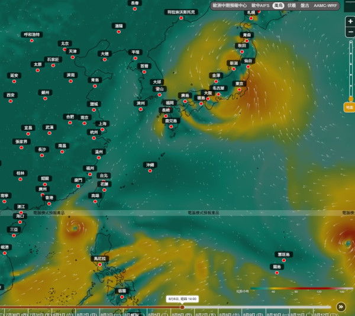Click the 關島 location marker

pos(277,273)
